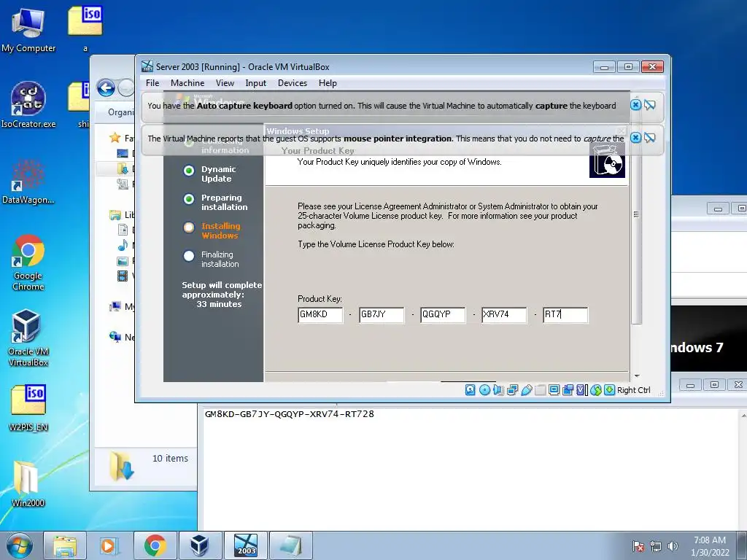Suppress the Auto capture keyboard message permanently

[650, 105]
